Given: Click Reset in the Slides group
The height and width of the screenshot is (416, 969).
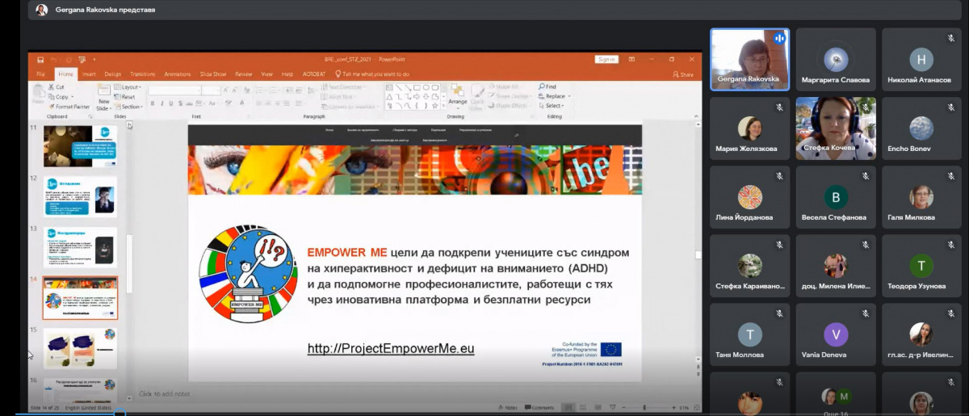Looking at the screenshot, I should pyautogui.click(x=125, y=97).
